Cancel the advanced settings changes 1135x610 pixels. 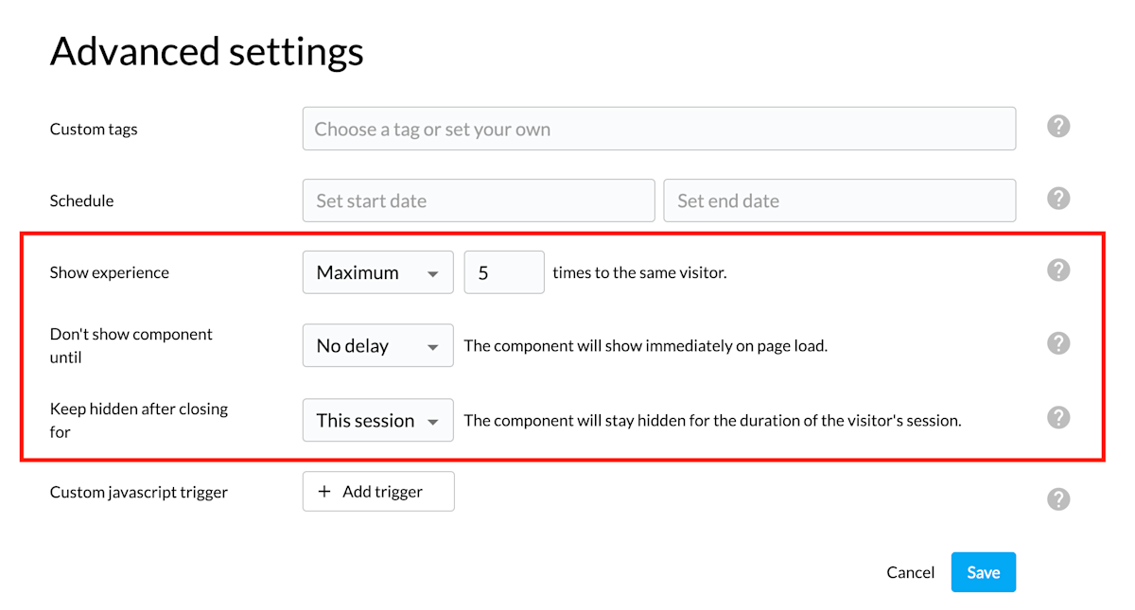click(x=910, y=572)
